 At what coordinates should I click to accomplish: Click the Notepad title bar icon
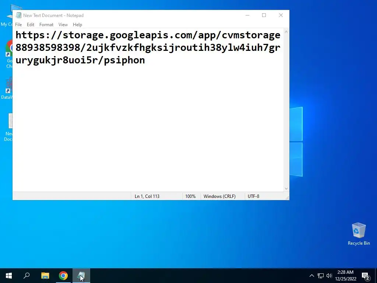tap(18, 15)
